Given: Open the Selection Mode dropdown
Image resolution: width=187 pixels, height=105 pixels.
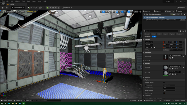Looking at the screenshot, I should (x=18, y=8).
